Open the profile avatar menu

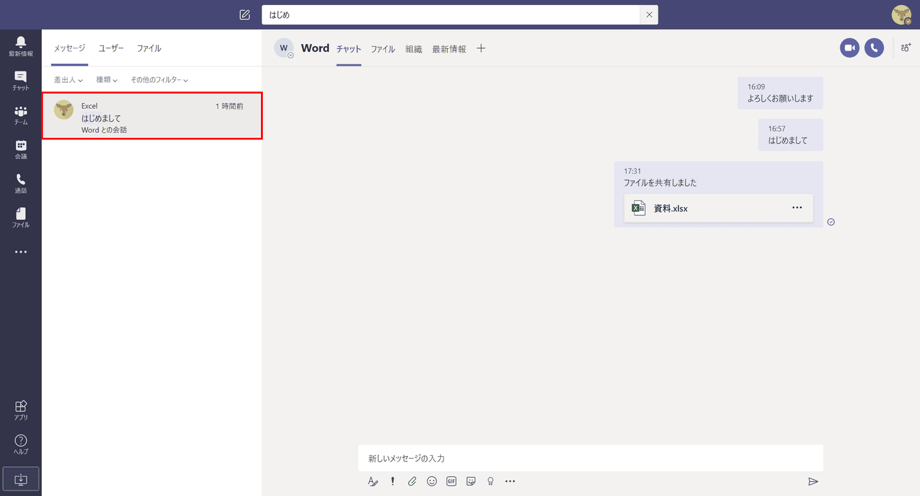[x=901, y=15]
